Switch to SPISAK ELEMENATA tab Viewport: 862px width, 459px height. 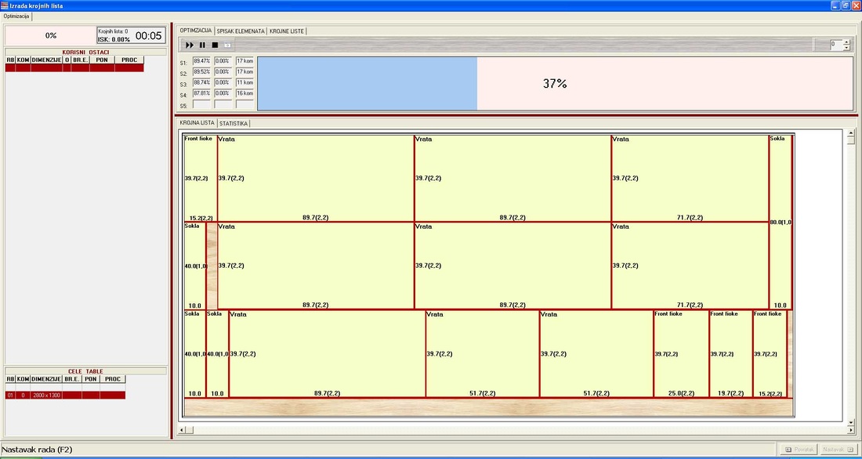click(241, 31)
